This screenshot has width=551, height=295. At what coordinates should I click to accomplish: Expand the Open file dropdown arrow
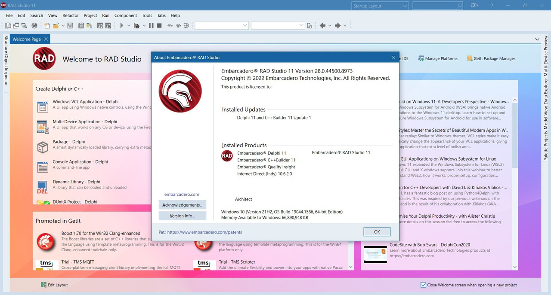[x=63, y=26]
